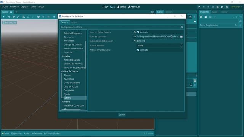
Task: Run the project with the play icon
Action: [x=199, y=7]
